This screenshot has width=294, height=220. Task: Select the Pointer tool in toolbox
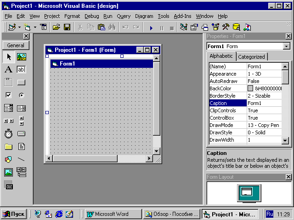tap(9, 57)
